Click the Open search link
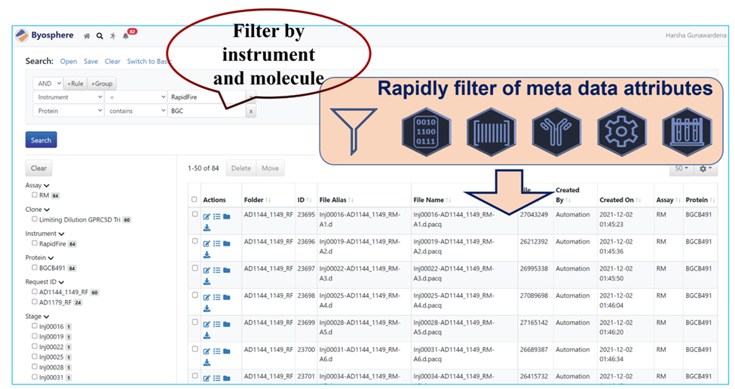Viewport: 735px width, 389px height. [69, 62]
